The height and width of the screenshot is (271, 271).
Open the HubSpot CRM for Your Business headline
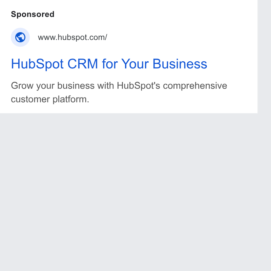109,64
